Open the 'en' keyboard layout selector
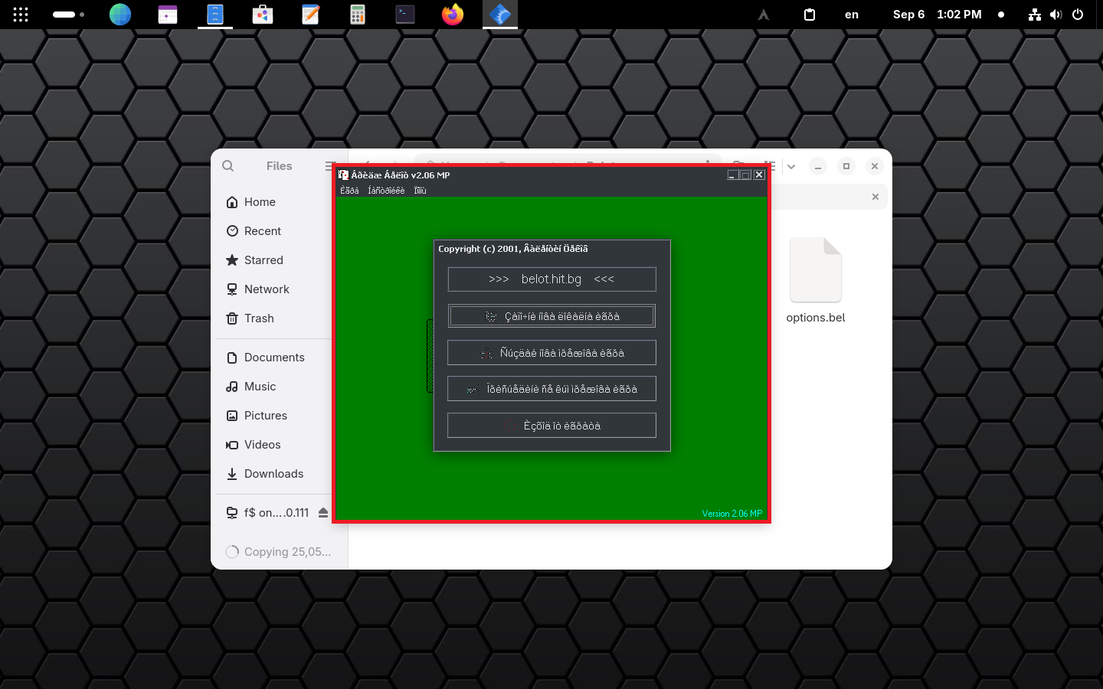1103x689 pixels. point(852,15)
